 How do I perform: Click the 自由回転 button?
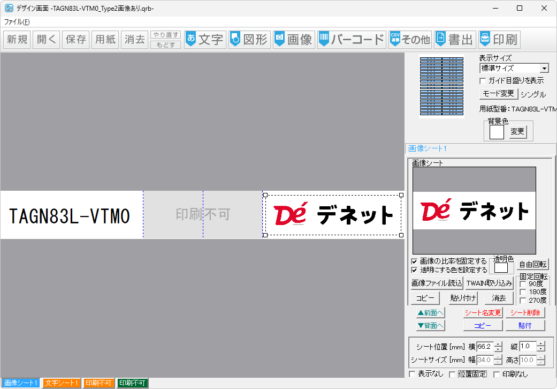pyautogui.click(x=532, y=264)
